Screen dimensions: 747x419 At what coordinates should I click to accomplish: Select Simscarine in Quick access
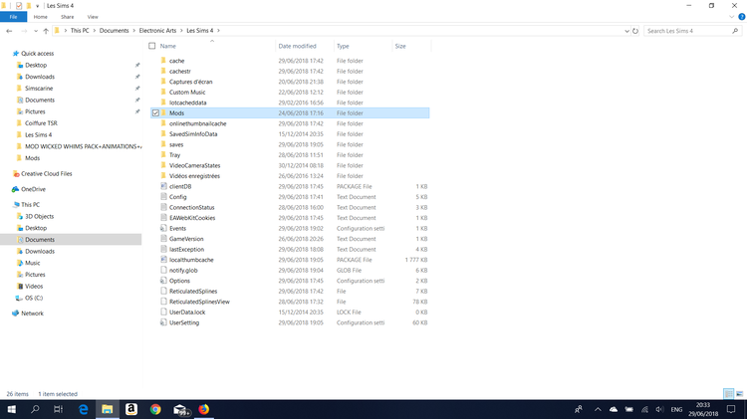tap(39, 89)
